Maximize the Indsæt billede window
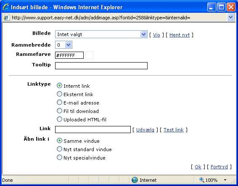This screenshot has width=238, height=186. tap(221, 7)
